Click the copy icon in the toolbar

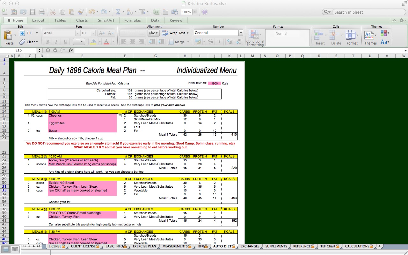pyautogui.click(x=62, y=12)
